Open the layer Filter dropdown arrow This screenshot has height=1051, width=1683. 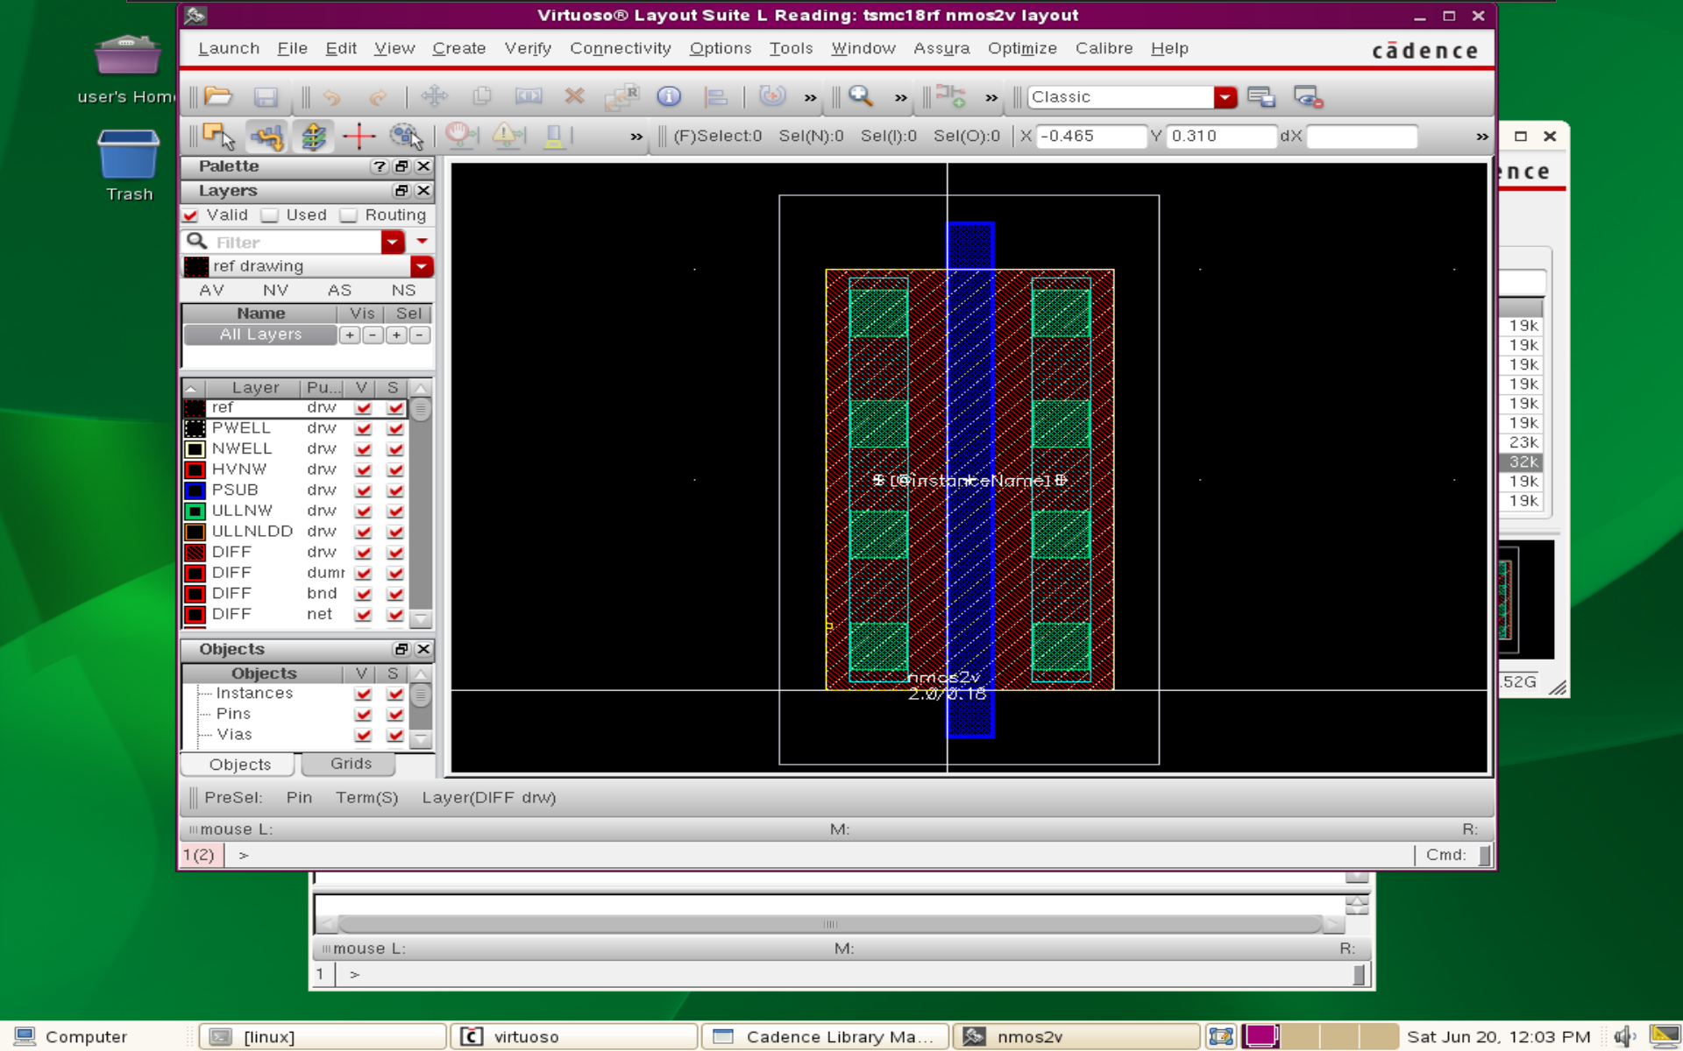[393, 242]
